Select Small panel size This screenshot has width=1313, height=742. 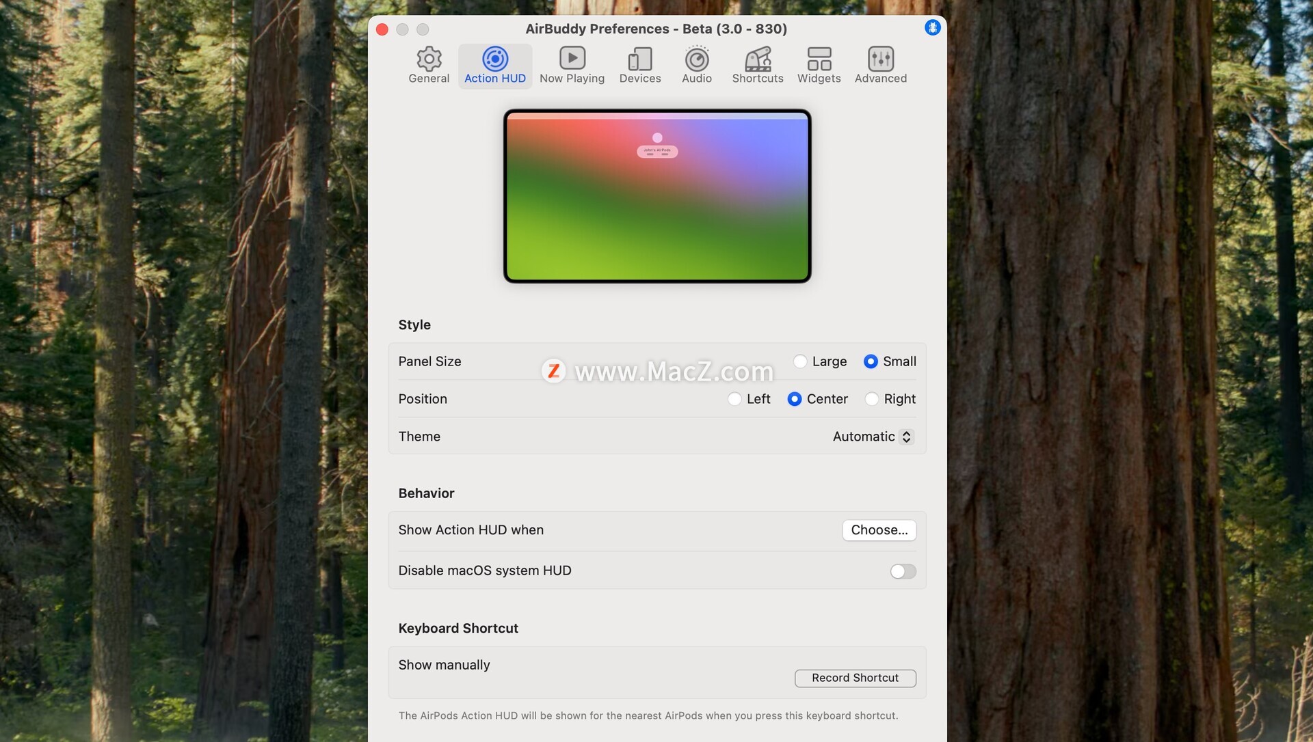[x=871, y=361]
